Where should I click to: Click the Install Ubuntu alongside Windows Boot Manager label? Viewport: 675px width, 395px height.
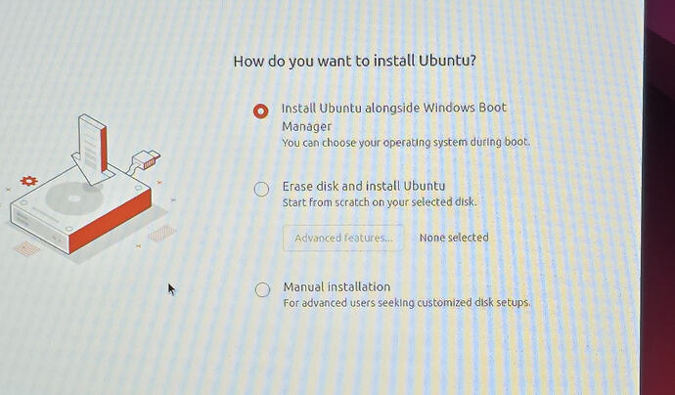(394, 116)
